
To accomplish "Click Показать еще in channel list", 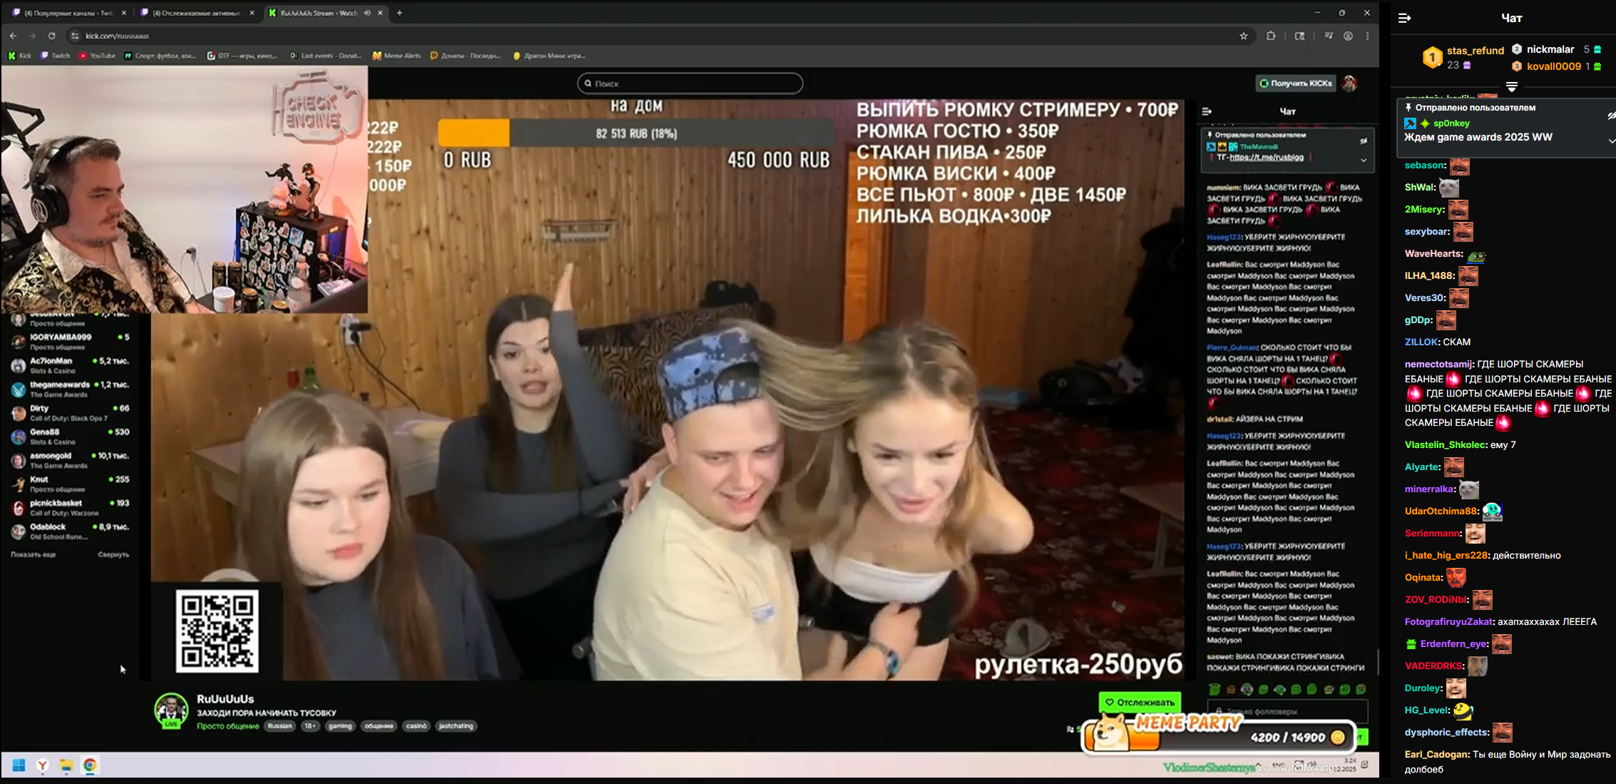I will coord(33,554).
